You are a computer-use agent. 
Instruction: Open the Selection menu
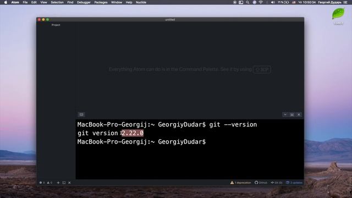click(57, 2)
